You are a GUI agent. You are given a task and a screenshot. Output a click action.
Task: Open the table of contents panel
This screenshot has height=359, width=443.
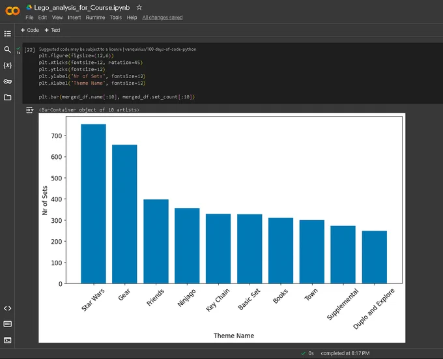[x=8, y=34]
